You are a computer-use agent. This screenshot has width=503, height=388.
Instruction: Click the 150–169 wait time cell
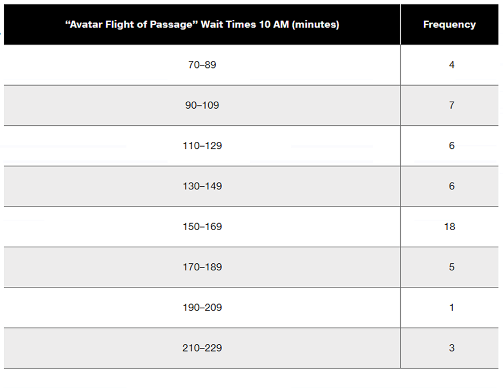point(202,227)
